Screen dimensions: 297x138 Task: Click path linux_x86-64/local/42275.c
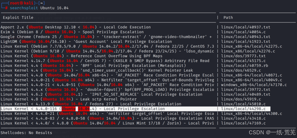point(252,46)
